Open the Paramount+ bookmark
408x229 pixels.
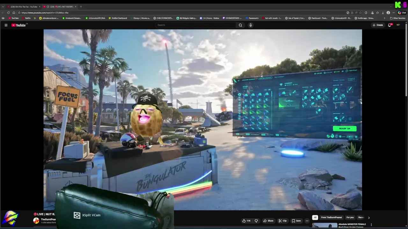point(252,18)
